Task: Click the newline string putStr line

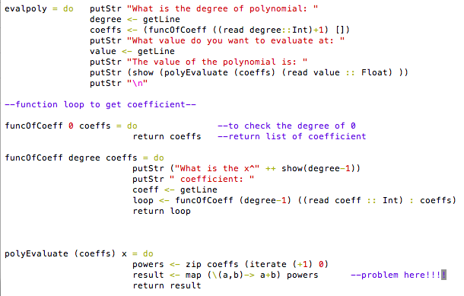Action: (119, 83)
